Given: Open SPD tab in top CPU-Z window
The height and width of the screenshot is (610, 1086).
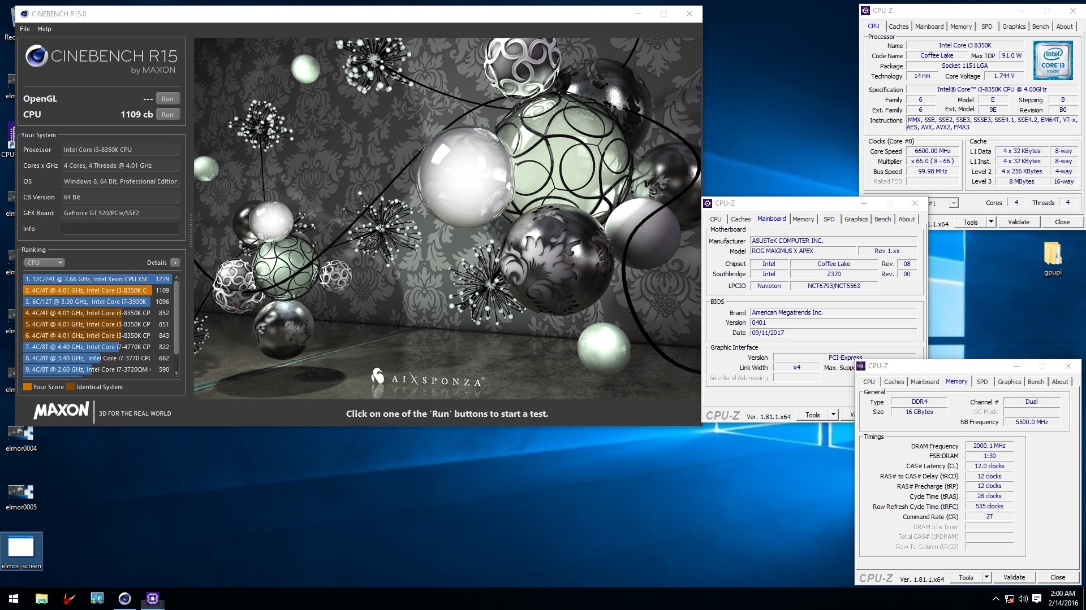Looking at the screenshot, I should coord(987,27).
